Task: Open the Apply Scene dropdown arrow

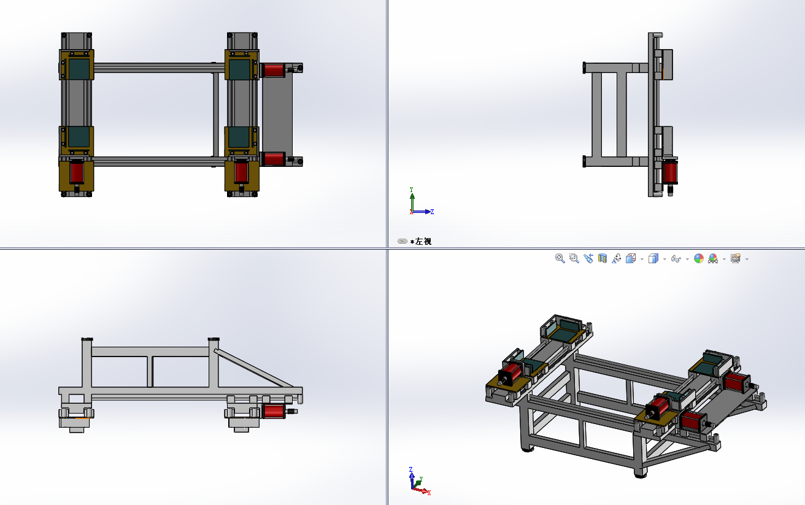Action: [x=724, y=259]
